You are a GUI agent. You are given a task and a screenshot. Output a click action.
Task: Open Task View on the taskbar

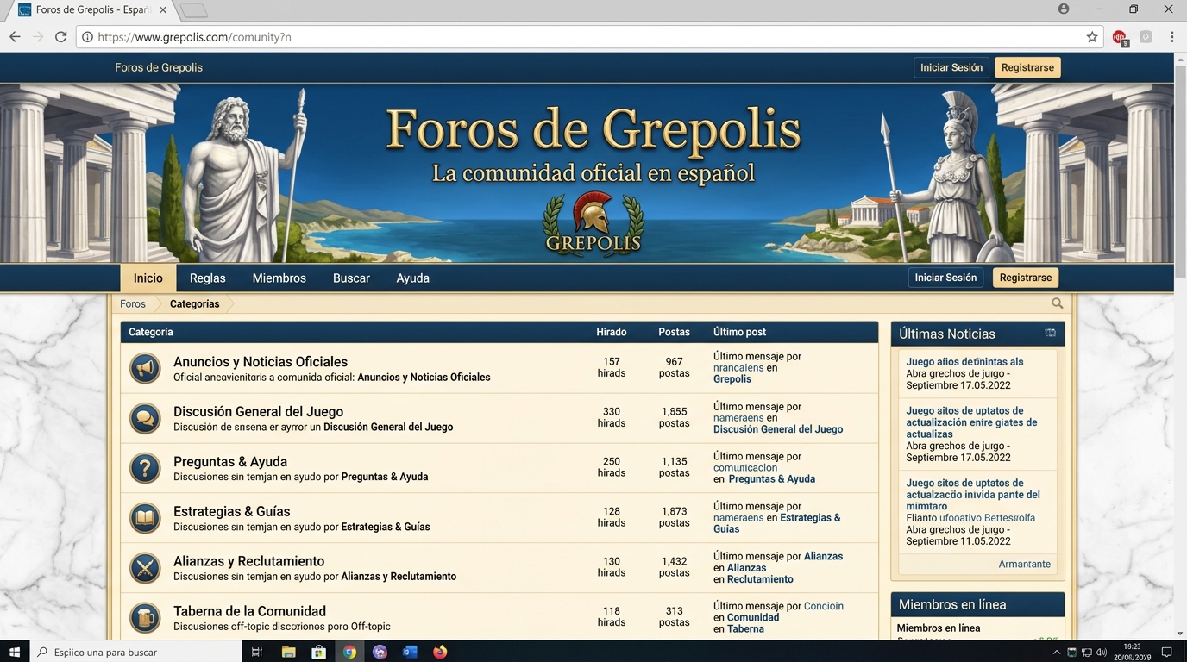(256, 653)
